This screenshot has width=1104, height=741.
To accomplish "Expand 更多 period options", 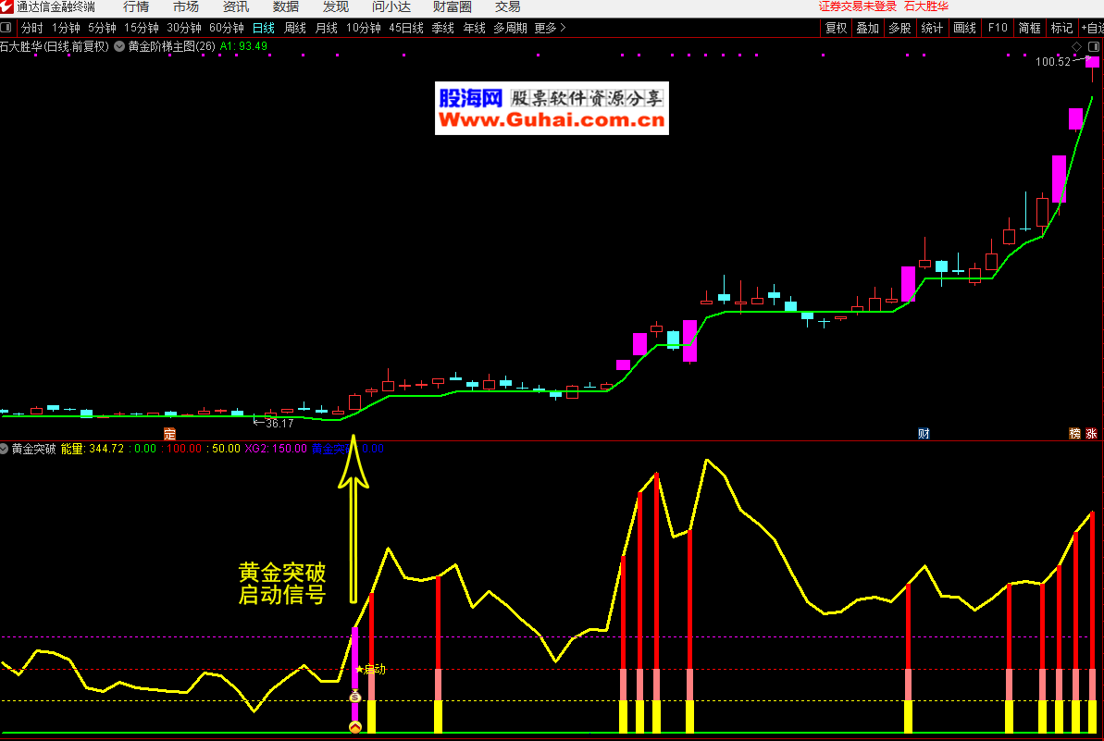I will (x=550, y=28).
